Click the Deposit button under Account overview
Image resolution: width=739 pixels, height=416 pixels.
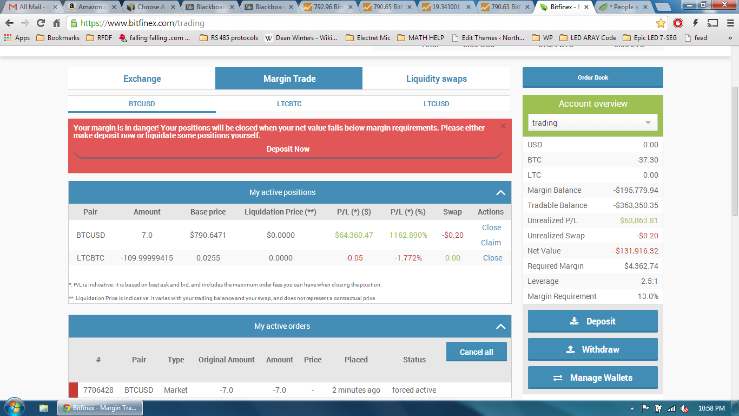tap(593, 321)
